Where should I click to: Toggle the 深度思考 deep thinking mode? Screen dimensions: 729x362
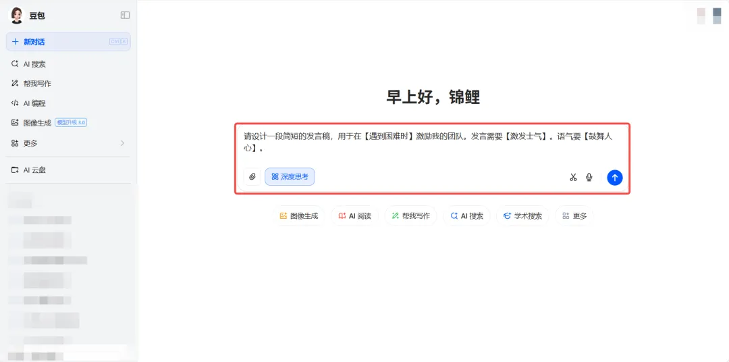pyautogui.click(x=290, y=177)
